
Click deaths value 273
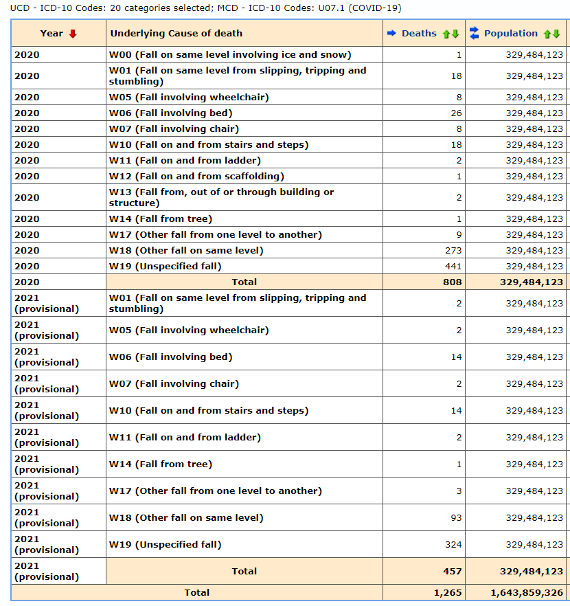click(453, 250)
